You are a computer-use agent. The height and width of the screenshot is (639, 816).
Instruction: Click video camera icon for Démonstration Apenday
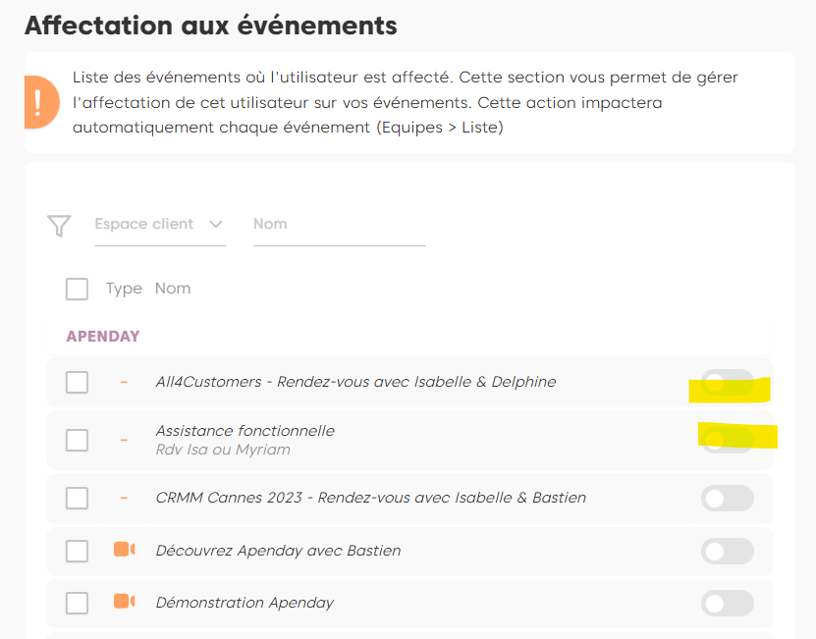click(124, 602)
